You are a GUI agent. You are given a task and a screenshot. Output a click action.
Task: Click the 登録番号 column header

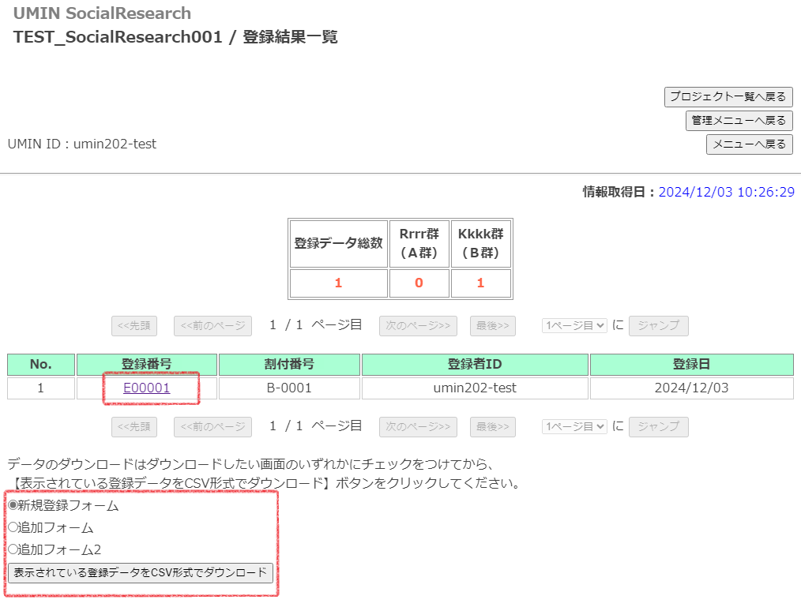click(146, 365)
